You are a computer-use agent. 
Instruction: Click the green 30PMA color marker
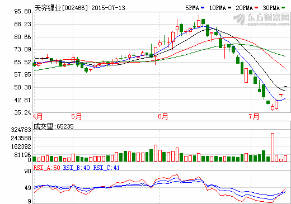click(283, 8)
